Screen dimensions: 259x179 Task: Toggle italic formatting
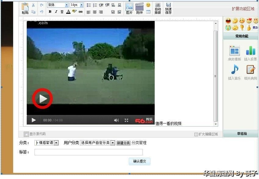pos(56,12)
